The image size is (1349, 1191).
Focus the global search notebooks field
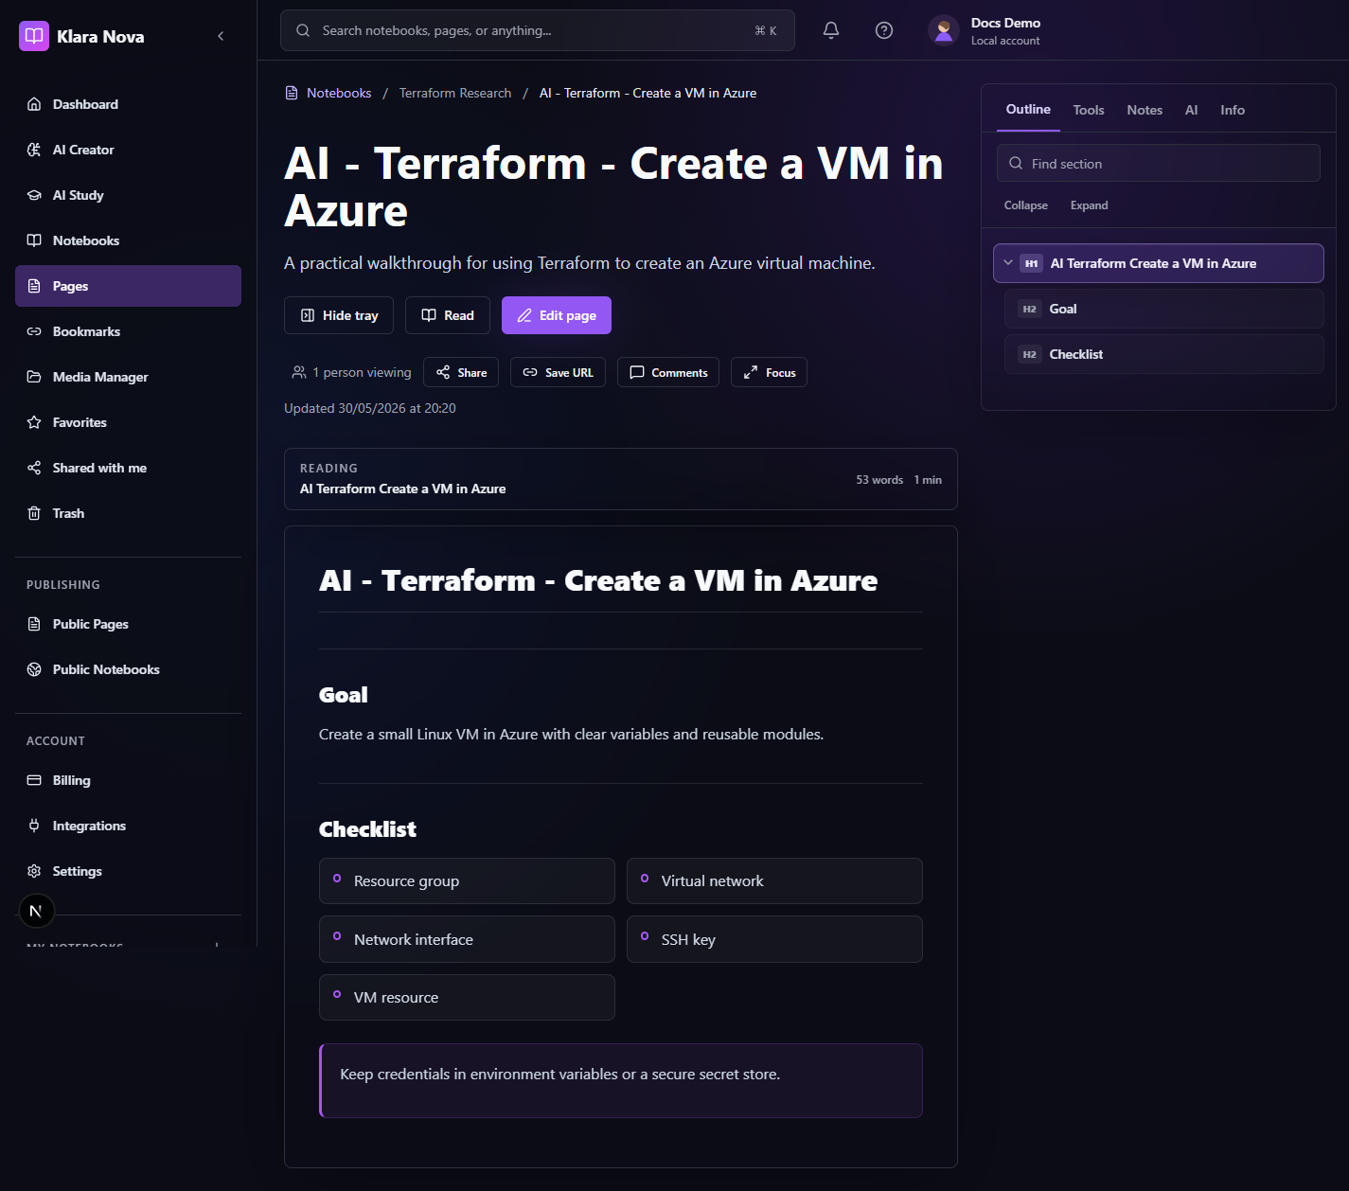(x=537, y=30)
